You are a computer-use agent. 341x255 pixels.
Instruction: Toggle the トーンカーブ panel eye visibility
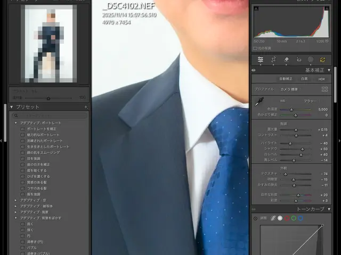click(254, 209)
